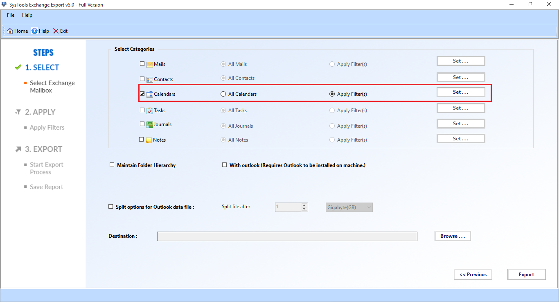Open the Help menu in menu bar

(27, 15)
